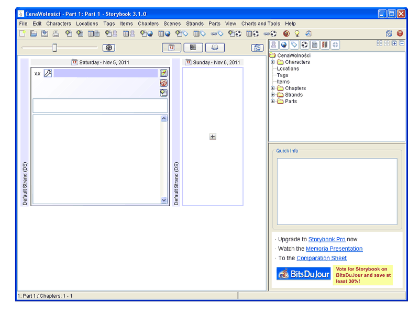The height and width of the screenshot is (314, 419).
Task: Open the Charts and Tools menu
Action: 261,24
